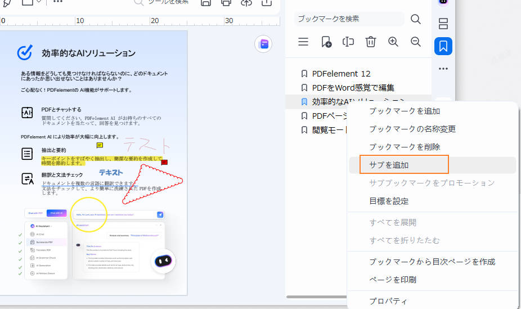Click greyed すべてを展開 menu entry

click(393, 222)
